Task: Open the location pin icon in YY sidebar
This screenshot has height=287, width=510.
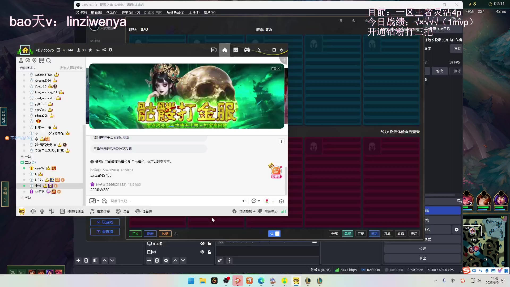Action: click(34, 60)
